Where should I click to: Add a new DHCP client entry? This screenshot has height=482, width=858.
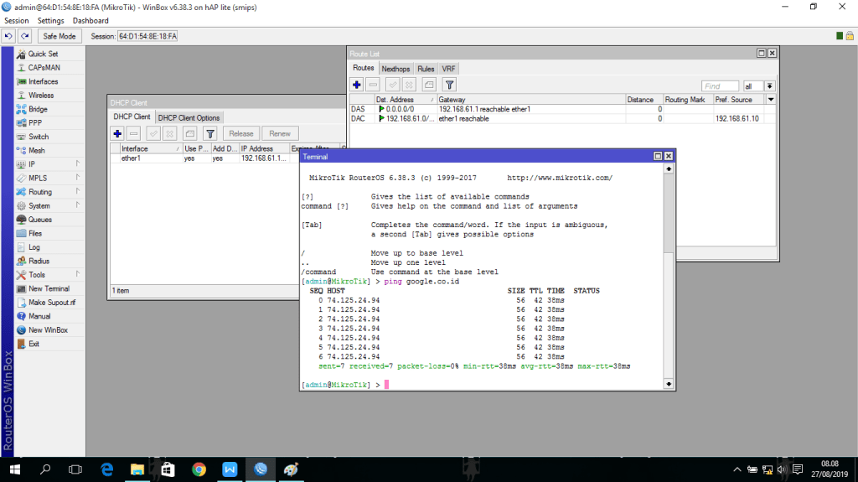coord(118,133)
